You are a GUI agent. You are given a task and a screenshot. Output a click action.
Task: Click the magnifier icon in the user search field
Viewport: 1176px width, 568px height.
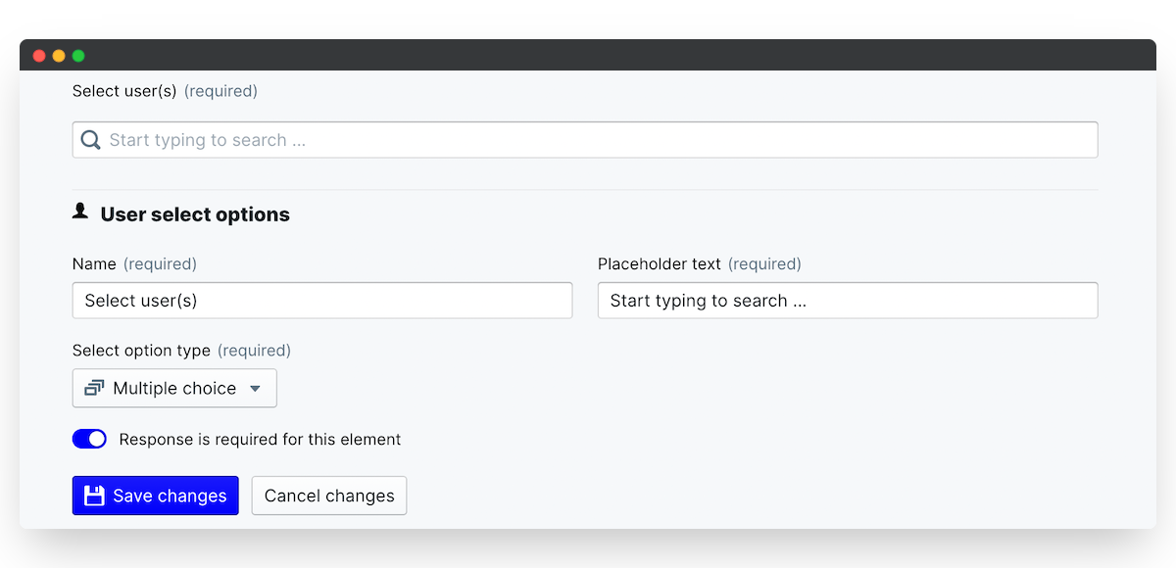click(90, 140)
